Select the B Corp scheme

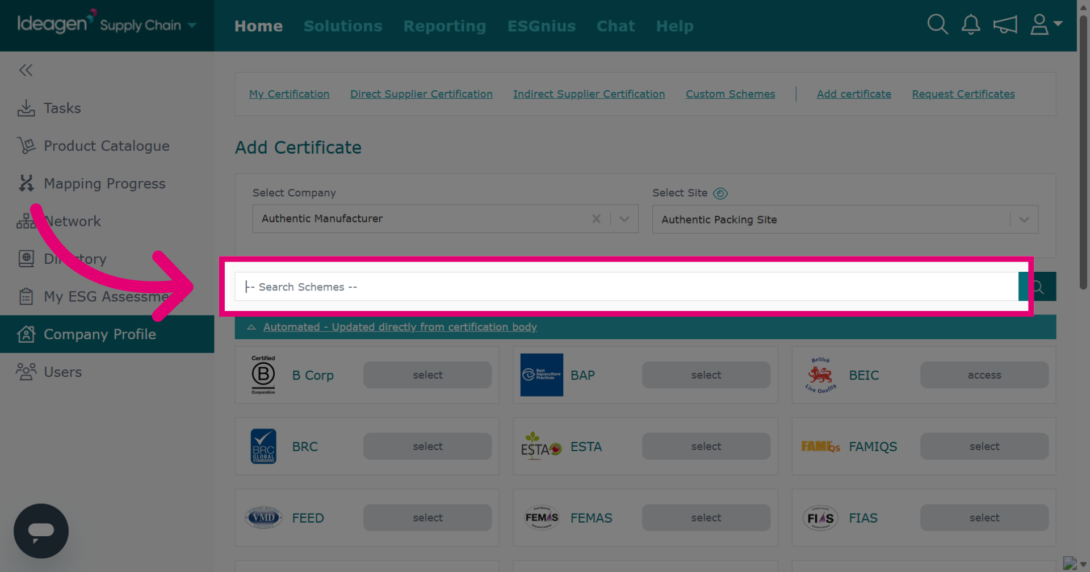coord(427,375)
